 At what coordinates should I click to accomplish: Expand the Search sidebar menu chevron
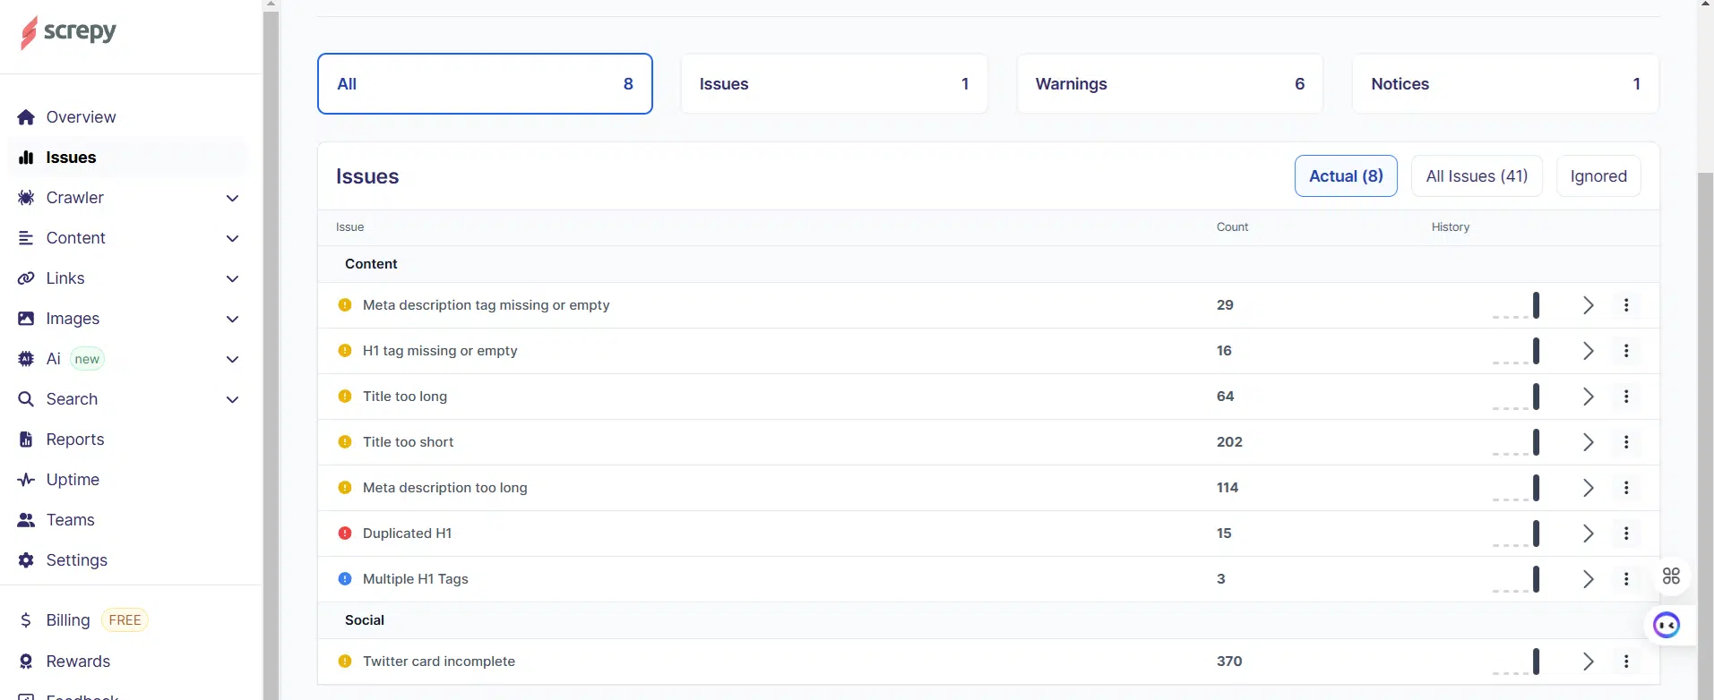[232, 399]
